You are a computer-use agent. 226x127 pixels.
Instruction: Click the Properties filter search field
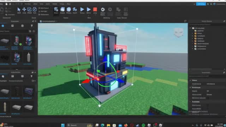click(x=207, y=76)
